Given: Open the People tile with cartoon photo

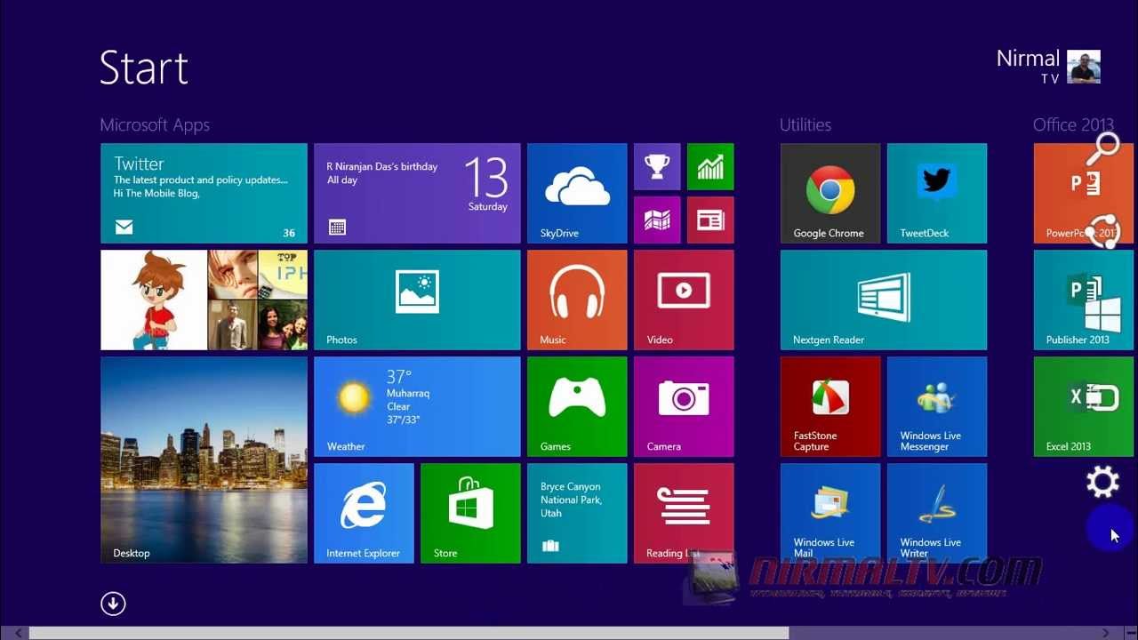Looking at the screenshot, I should point(204,300).
